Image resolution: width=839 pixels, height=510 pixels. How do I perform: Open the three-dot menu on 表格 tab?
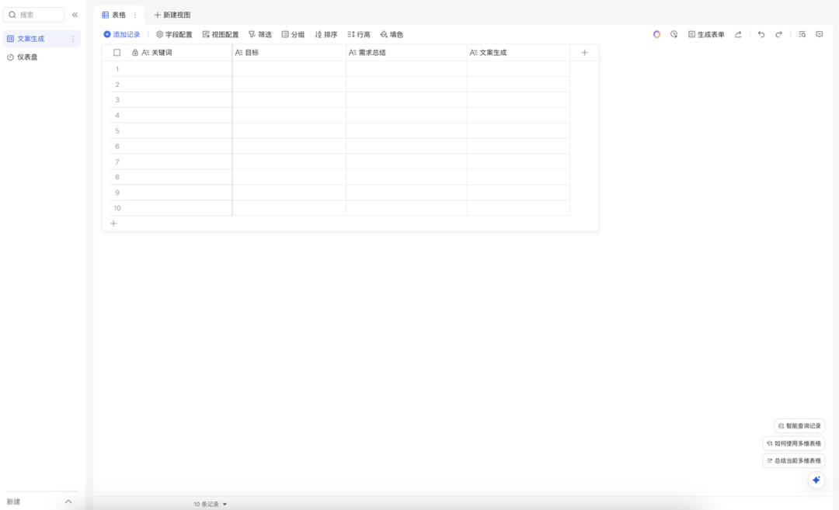pyautogui.click(x=135, y=15)
